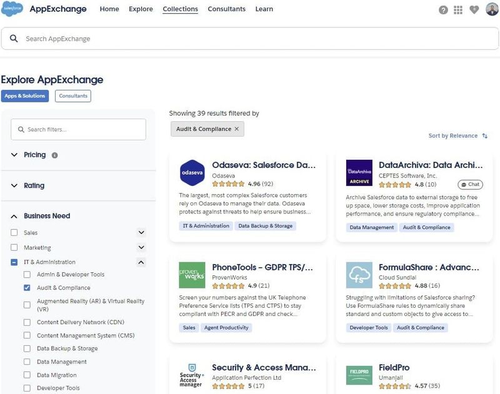Image resolution: width=500 pixels, height=394 pixels.
Task: Check Data Backup & Storage checkbox
Action: pos(27,348)
